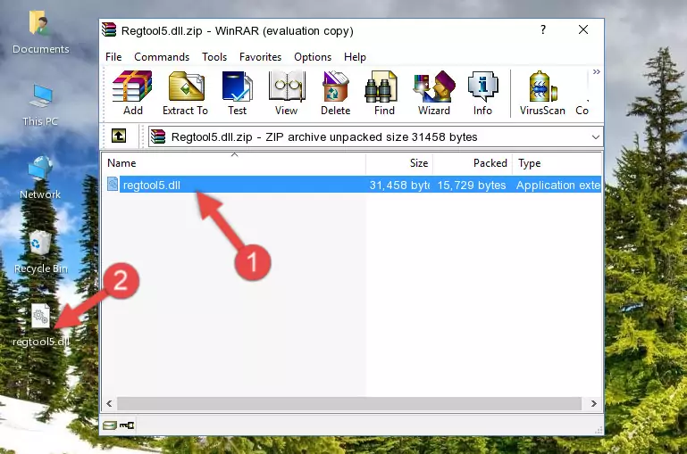The height and width of the screenshot is (454, 687).
Task: Start VirusScan on the archive
Action: coord(542,93)
